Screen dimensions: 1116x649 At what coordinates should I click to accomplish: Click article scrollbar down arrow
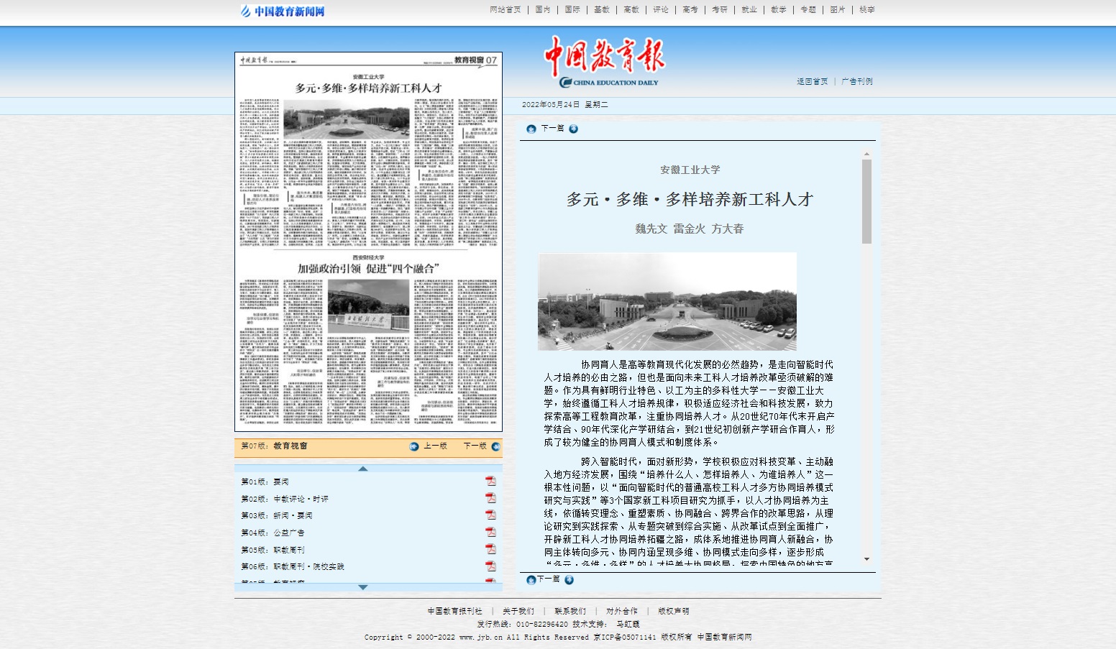click(x=866, y=559)
